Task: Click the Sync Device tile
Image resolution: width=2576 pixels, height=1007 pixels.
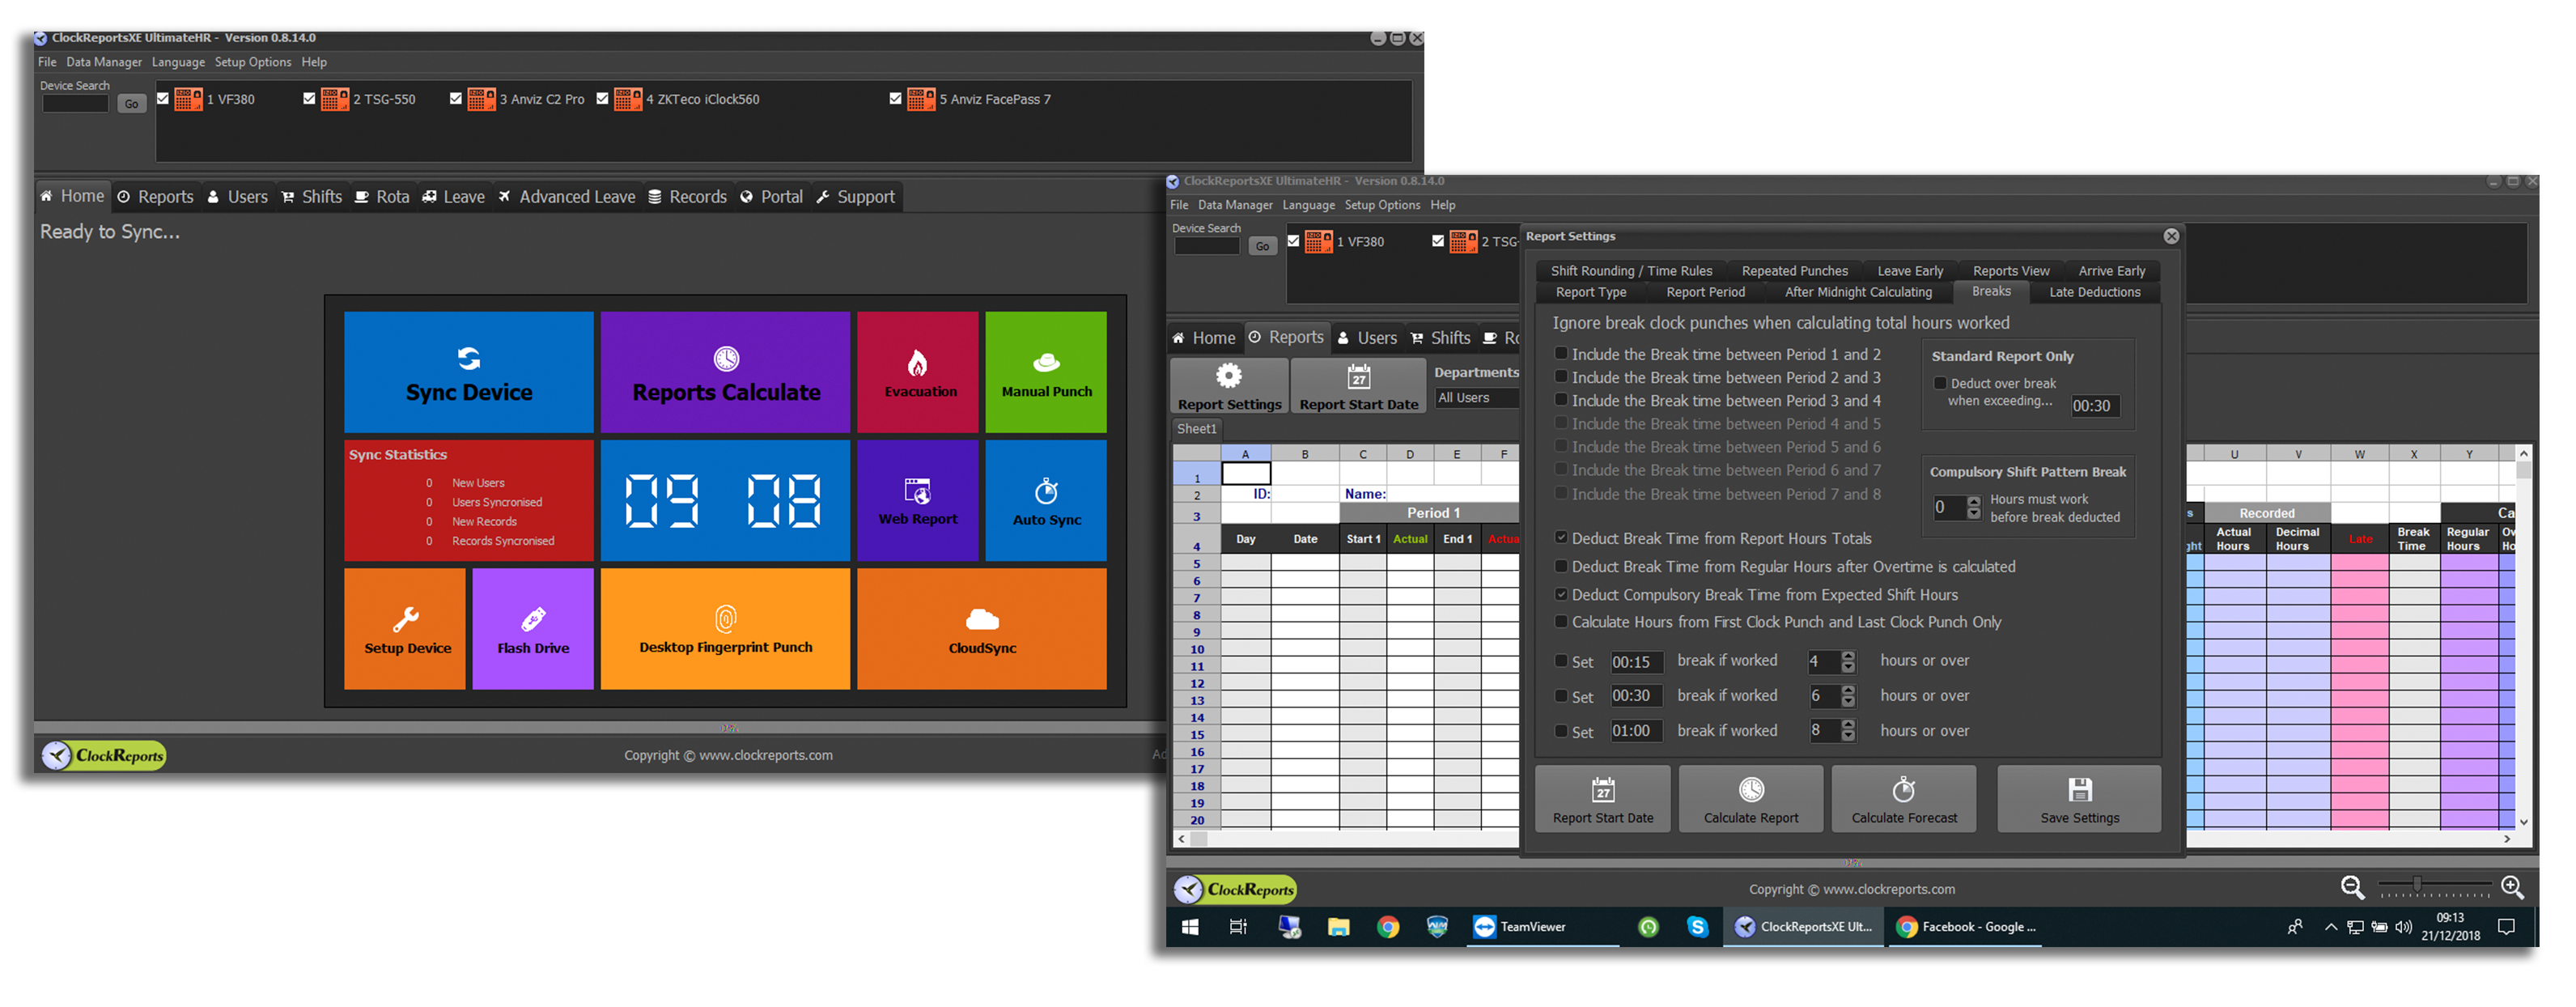Action: coord(468,372)
